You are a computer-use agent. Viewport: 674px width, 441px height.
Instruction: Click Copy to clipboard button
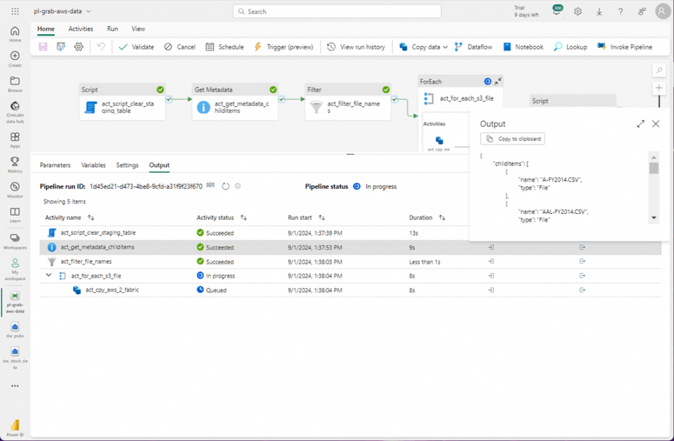[x=513, y=138]
